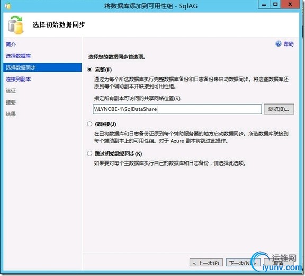Close the SqlAG wizard window

(290, 4)
